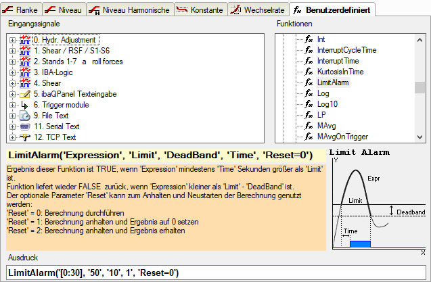Screen dimensions: 431x282
Task: Expand the IBA-Logic tree node
Action: coord(12,72)
